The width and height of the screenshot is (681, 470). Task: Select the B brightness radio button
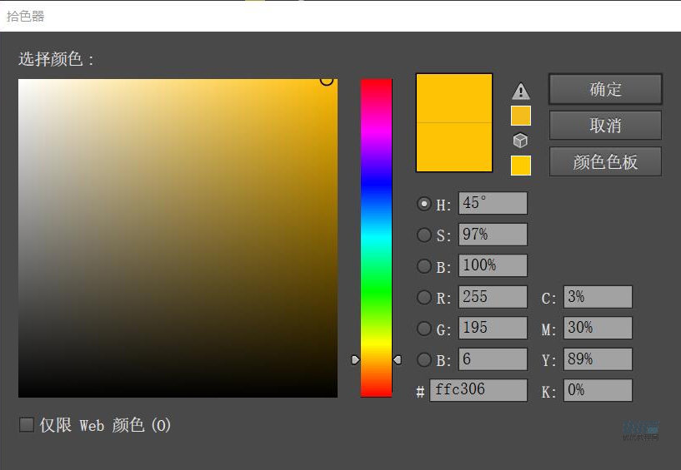(x=424, y=266)
